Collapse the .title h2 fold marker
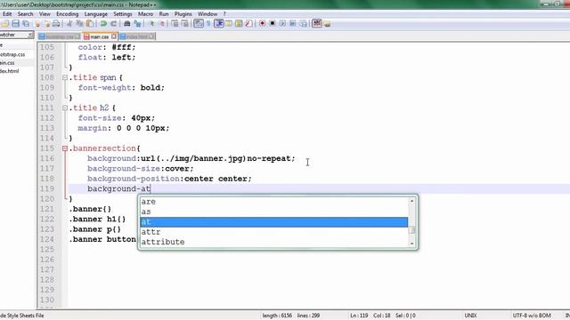This screenshot has height=320, width=570. pos(65,108)
